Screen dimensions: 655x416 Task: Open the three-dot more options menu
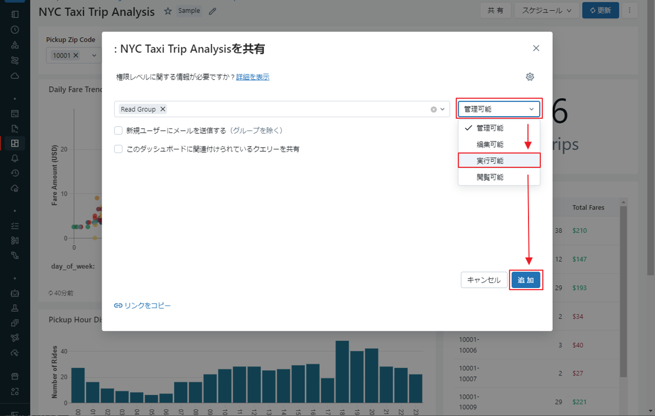point(630,10)
